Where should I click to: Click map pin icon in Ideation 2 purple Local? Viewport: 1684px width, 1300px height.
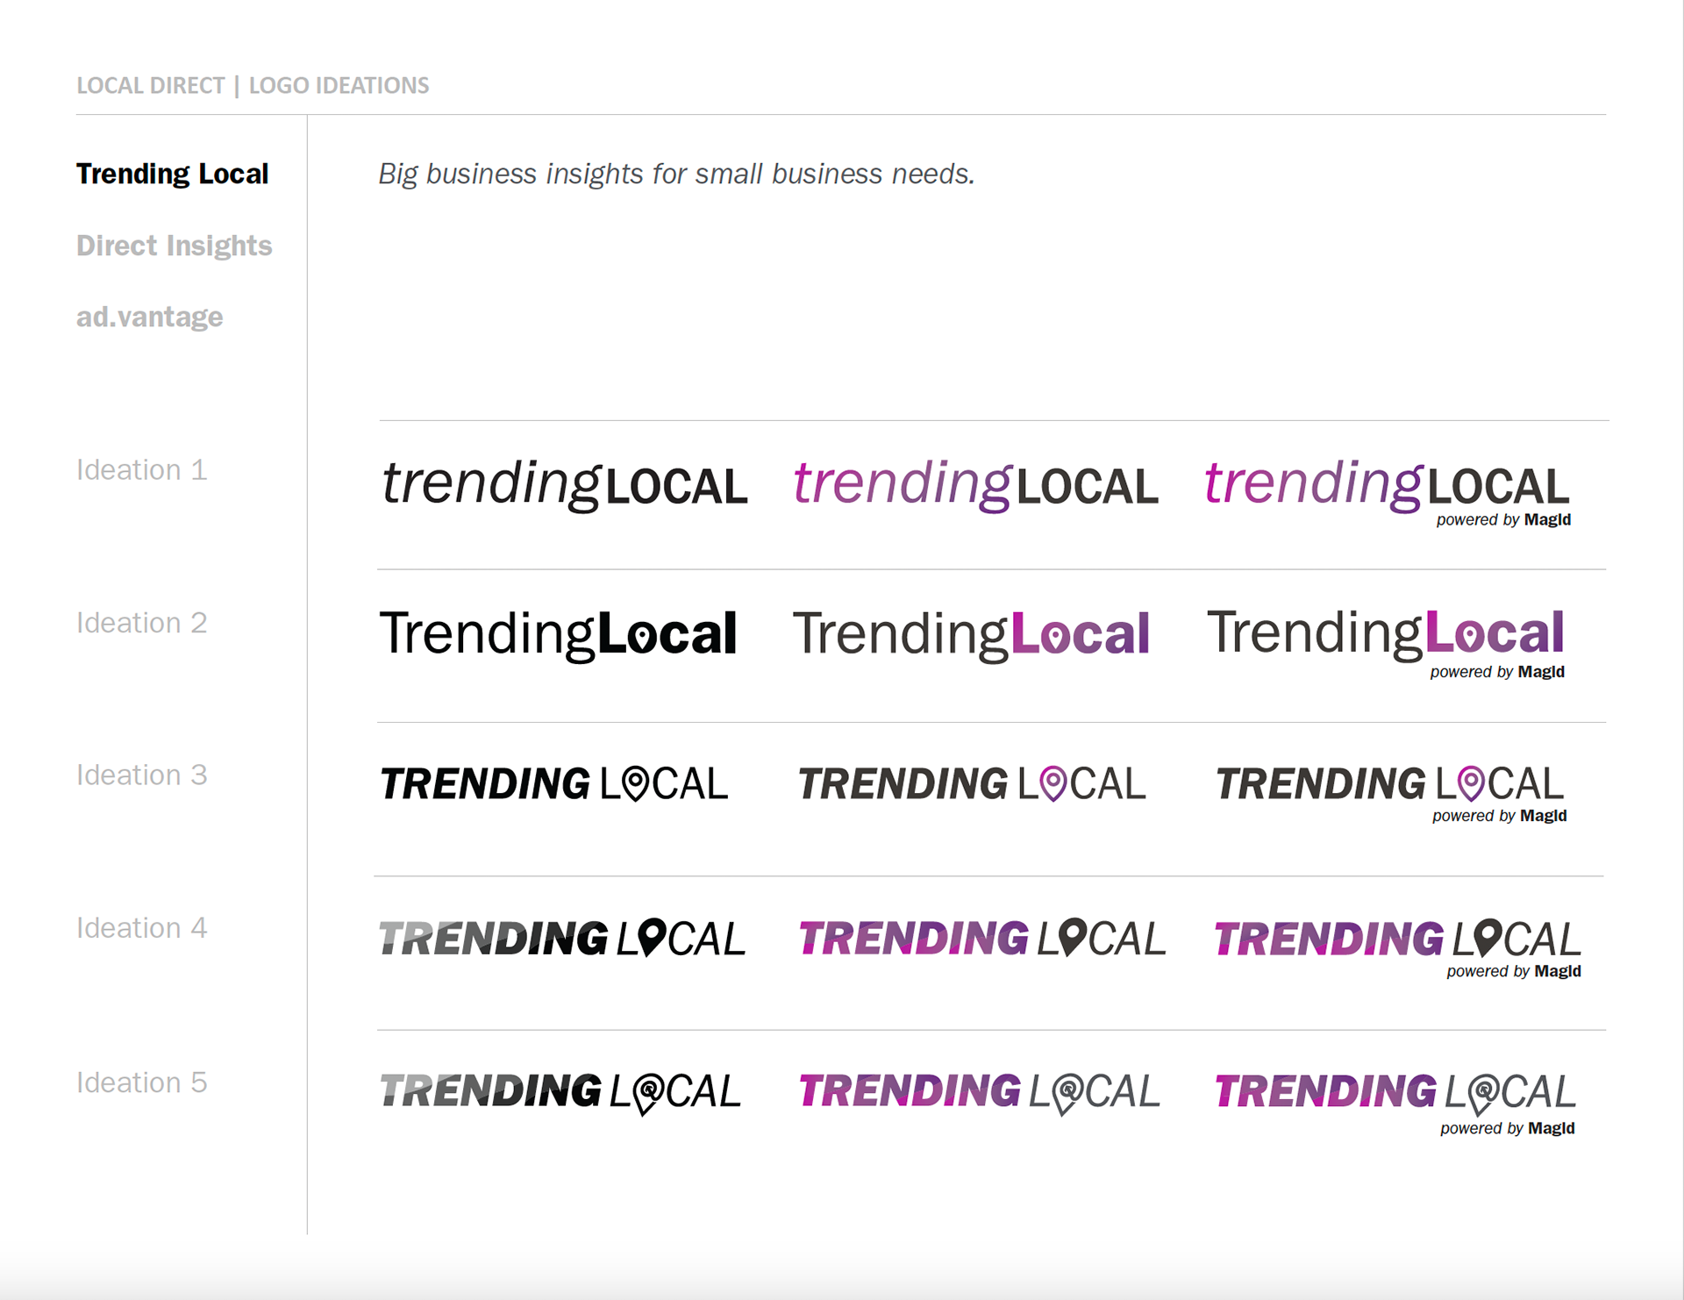[x=1054, y=636]
